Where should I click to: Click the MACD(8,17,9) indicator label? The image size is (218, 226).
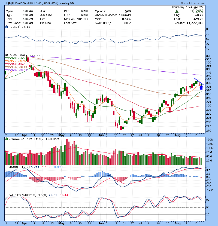[x=19, y=167]
